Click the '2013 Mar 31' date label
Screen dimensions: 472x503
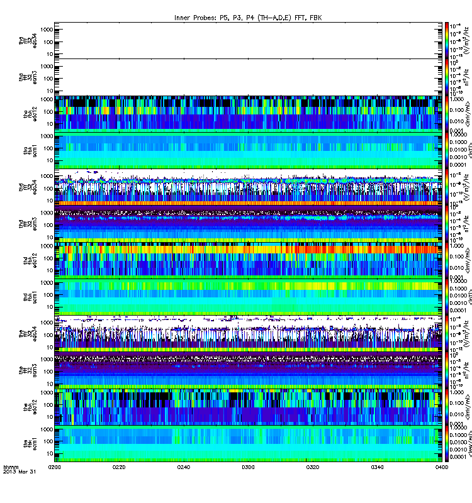(20, 472)
